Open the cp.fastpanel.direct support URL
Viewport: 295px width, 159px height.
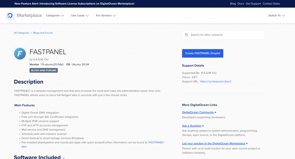(215, 82)
